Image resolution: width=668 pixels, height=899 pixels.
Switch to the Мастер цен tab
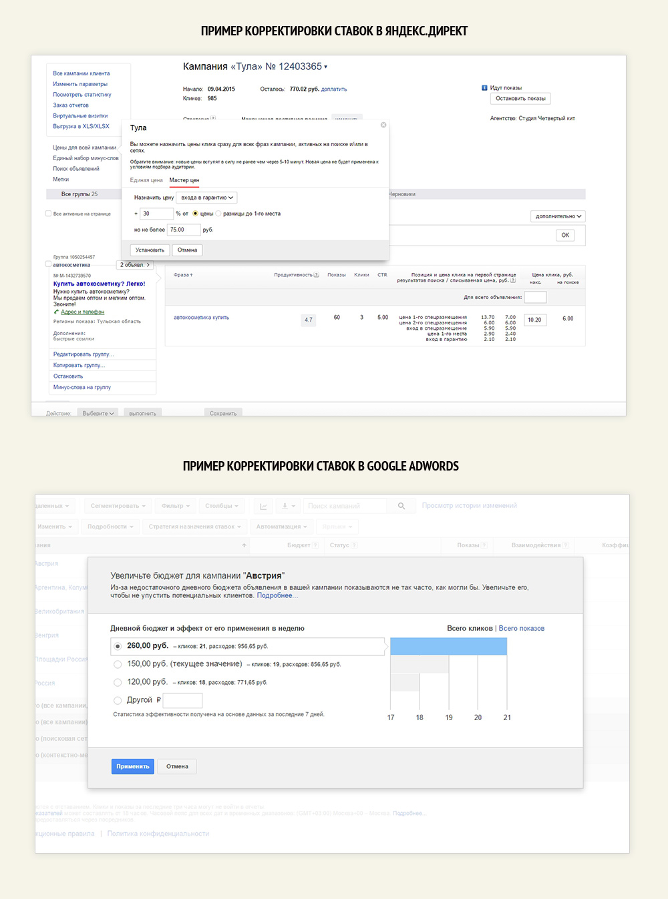click(184, 180)
